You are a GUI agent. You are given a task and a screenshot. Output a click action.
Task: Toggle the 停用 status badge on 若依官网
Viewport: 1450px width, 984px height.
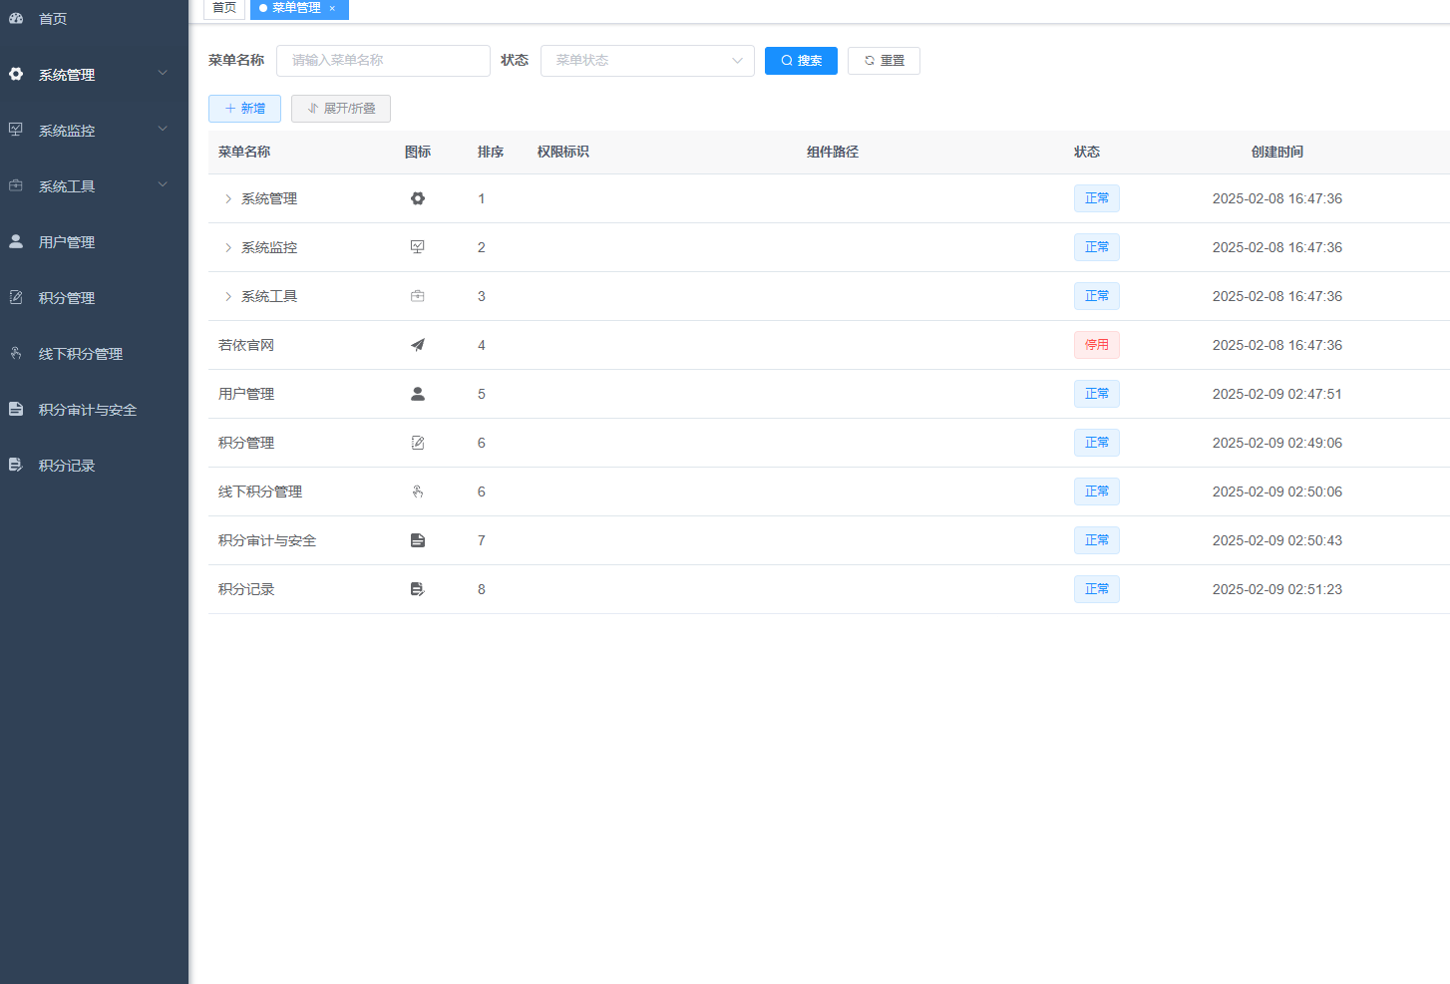tap(1096, 344)
